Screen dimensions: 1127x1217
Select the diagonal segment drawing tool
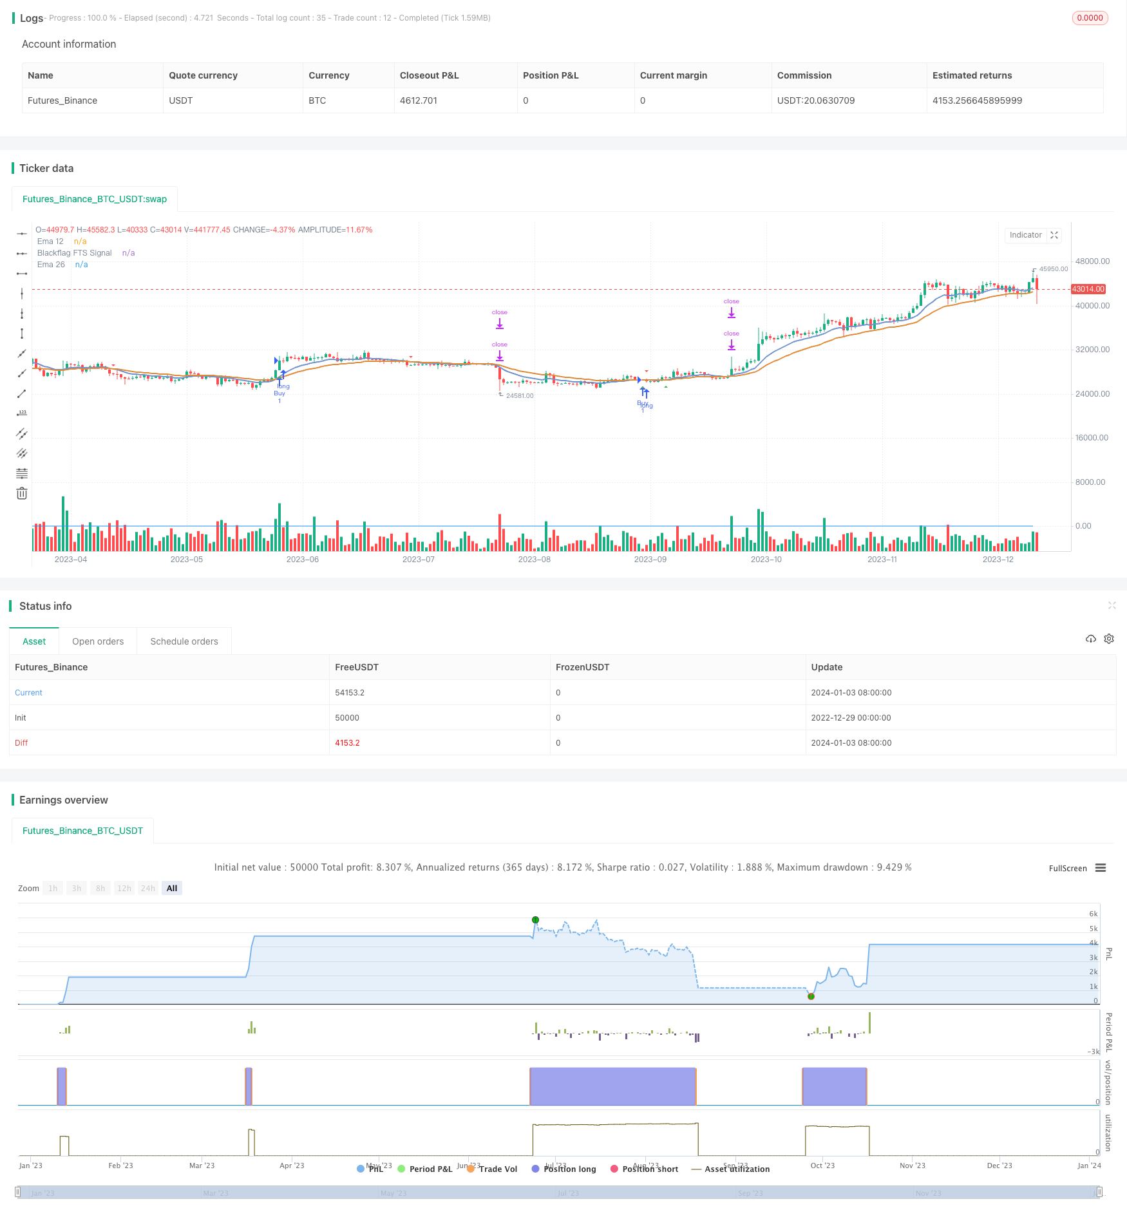(x=22, y=393)
